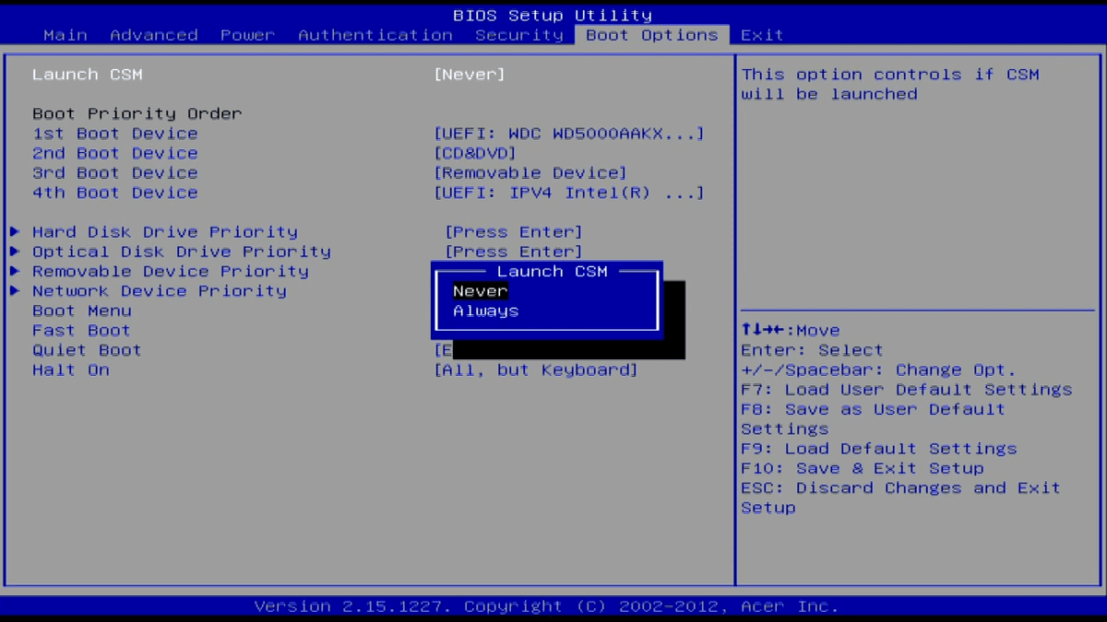Image resolution: width=1107 pixels, height=622 pixels.
Task: Open 4th Boot Device IPV4 value
Action: pos(568,193)
